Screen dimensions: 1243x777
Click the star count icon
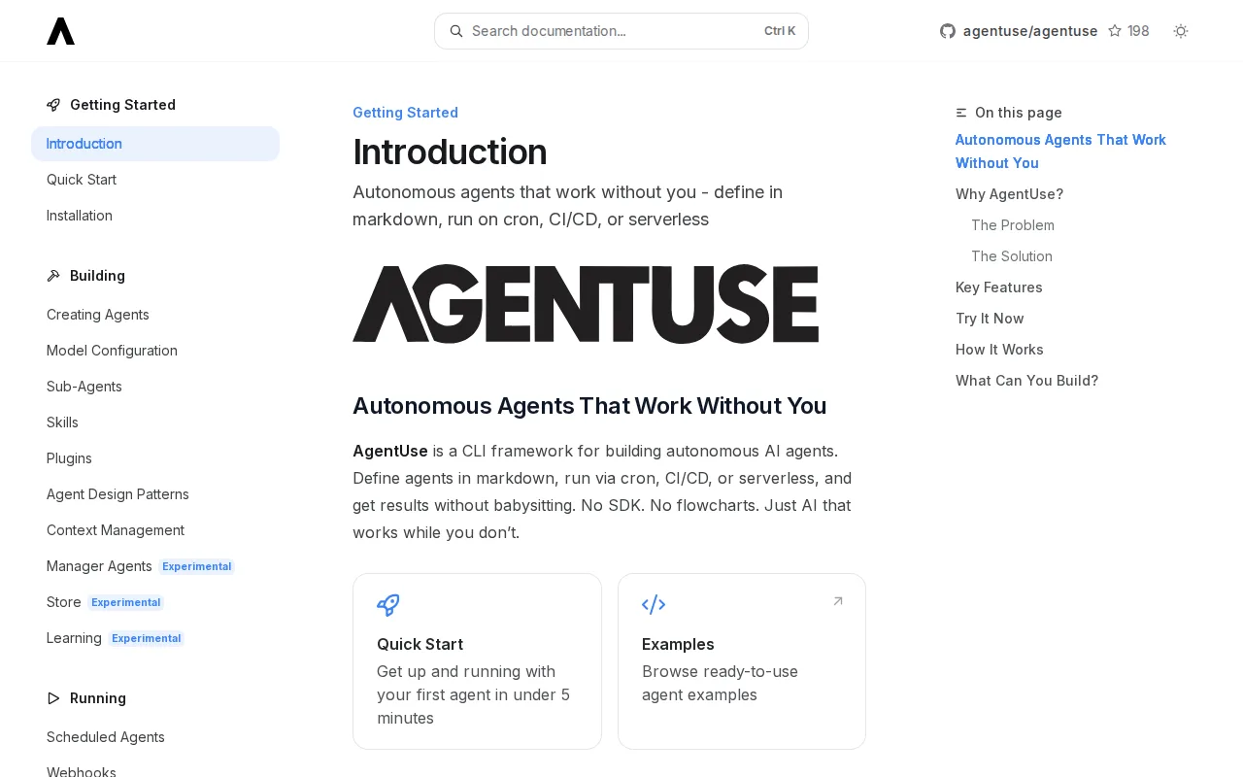(1115, 31)
